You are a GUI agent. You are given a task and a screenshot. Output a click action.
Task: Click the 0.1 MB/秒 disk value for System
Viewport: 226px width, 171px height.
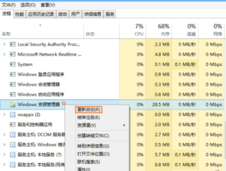185,64
